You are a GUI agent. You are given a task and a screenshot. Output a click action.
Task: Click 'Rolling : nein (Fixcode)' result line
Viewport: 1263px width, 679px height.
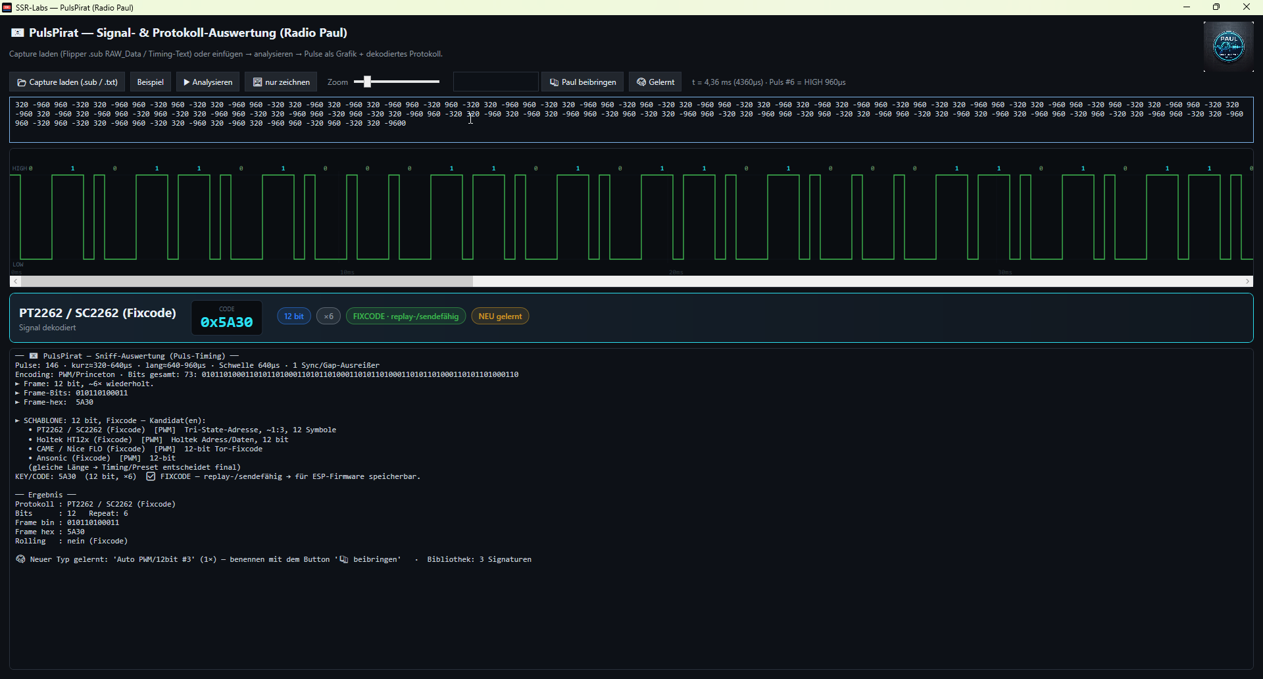(x=72, y=541)
